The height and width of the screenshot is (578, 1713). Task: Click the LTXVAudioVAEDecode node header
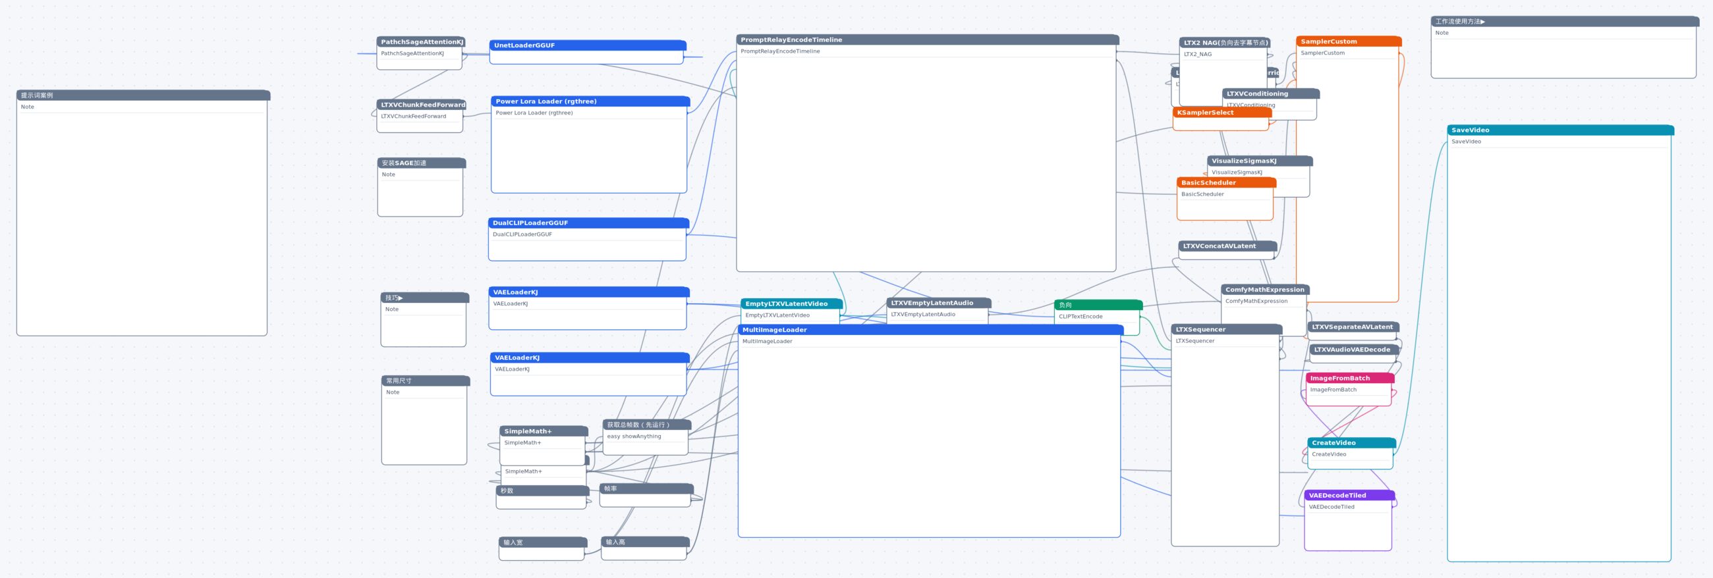point(1354,350)
